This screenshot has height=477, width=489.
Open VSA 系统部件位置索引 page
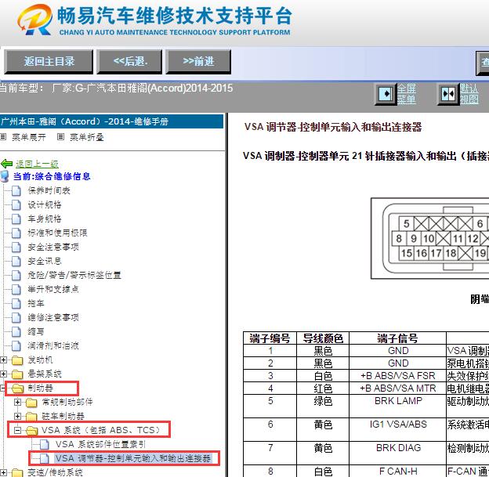[100, 444]
